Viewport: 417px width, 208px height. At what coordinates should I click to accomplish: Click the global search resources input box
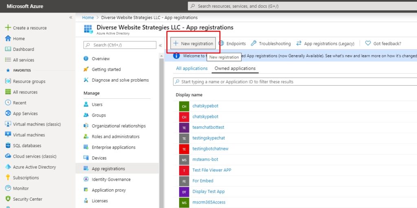(x=302, y=6)
